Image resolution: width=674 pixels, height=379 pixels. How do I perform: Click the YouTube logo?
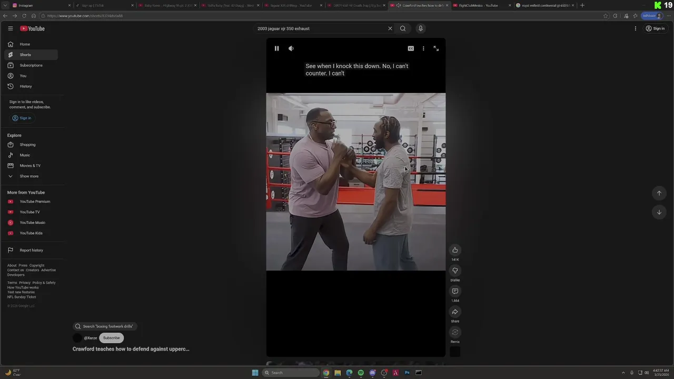(33, 28)
